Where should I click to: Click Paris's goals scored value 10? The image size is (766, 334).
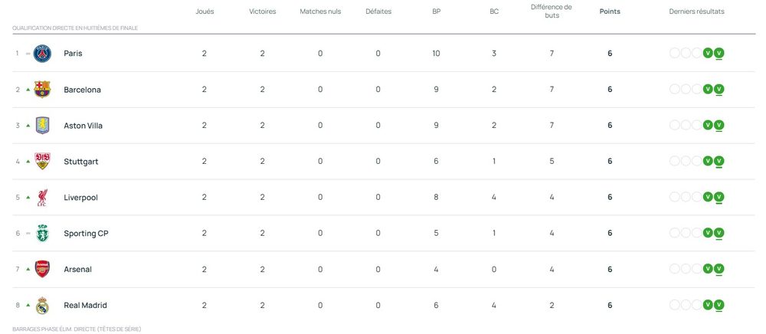coord(436,54)
